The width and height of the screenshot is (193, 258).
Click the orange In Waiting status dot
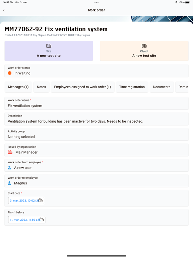[10, 73]
